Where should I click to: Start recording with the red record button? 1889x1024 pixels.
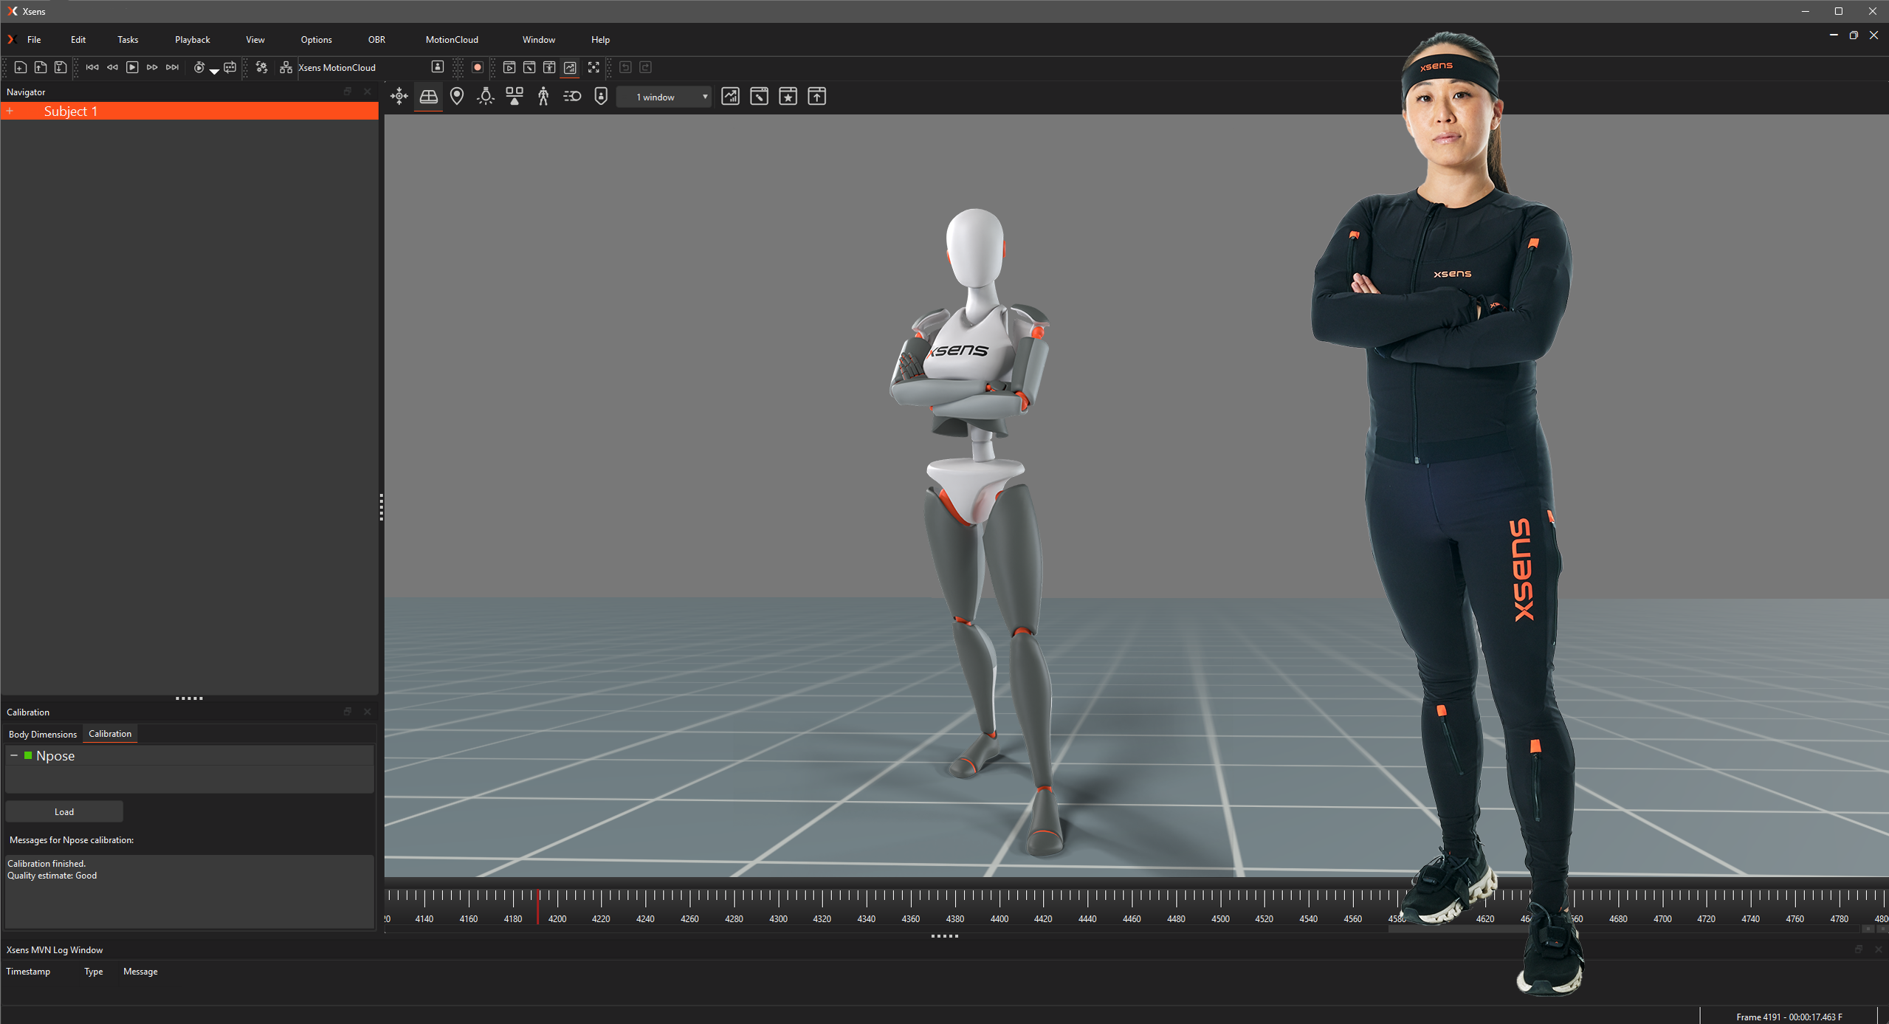pyautogui.click(x=478, y=67)
